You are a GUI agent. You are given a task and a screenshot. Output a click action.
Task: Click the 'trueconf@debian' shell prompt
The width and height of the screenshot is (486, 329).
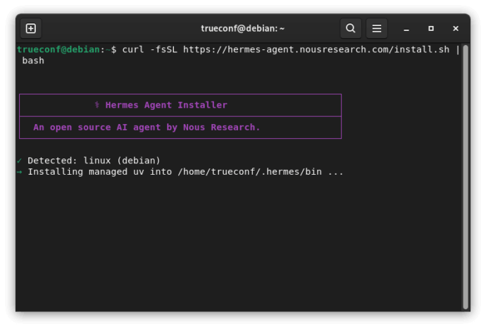(58, 49)
